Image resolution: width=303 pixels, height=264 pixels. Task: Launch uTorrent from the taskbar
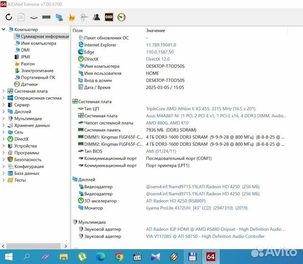coord(82,257)
